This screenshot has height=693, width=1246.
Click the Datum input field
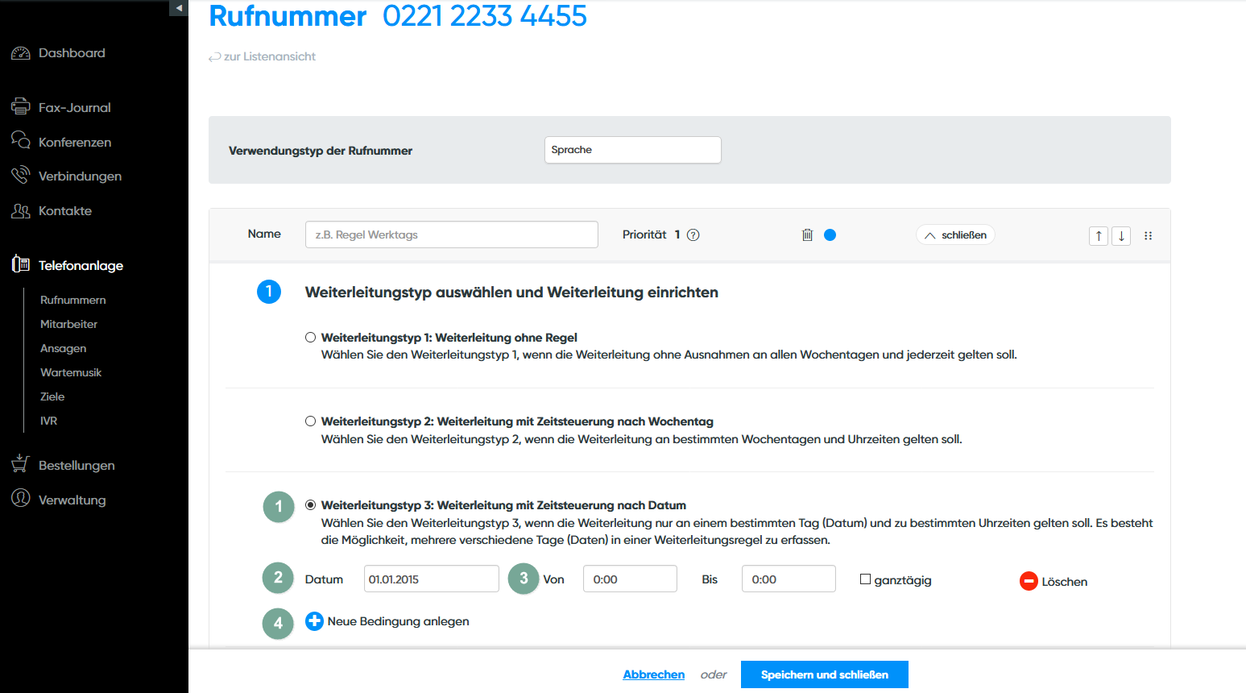431,579
